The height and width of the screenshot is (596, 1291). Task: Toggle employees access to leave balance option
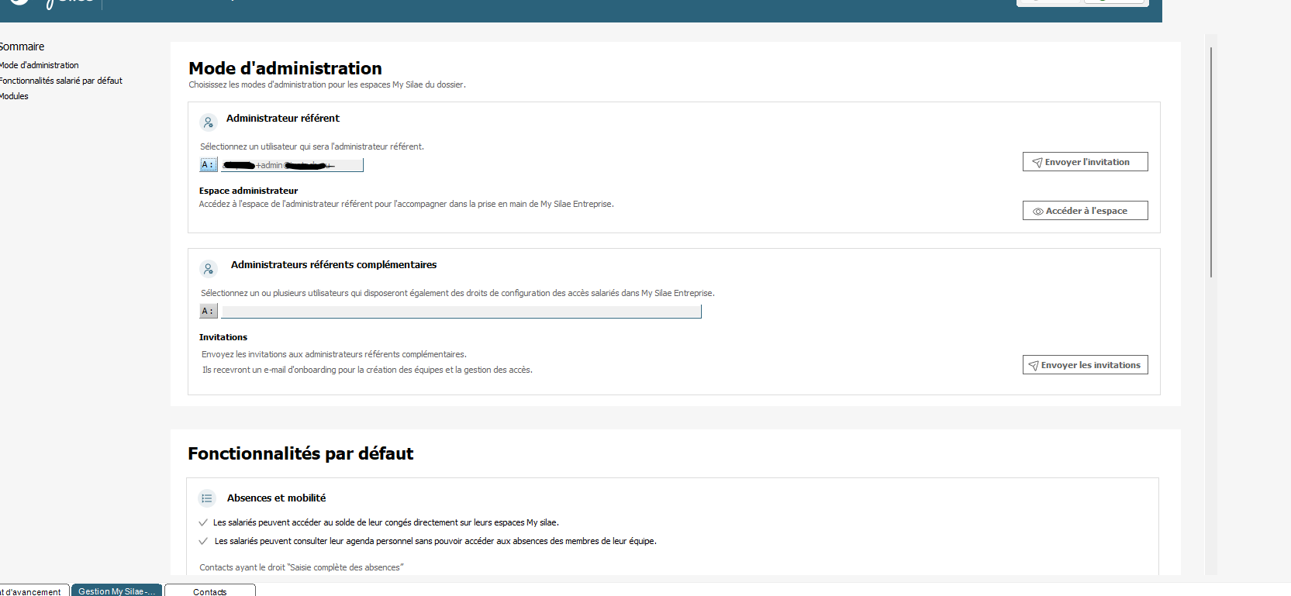click(203, 522)
